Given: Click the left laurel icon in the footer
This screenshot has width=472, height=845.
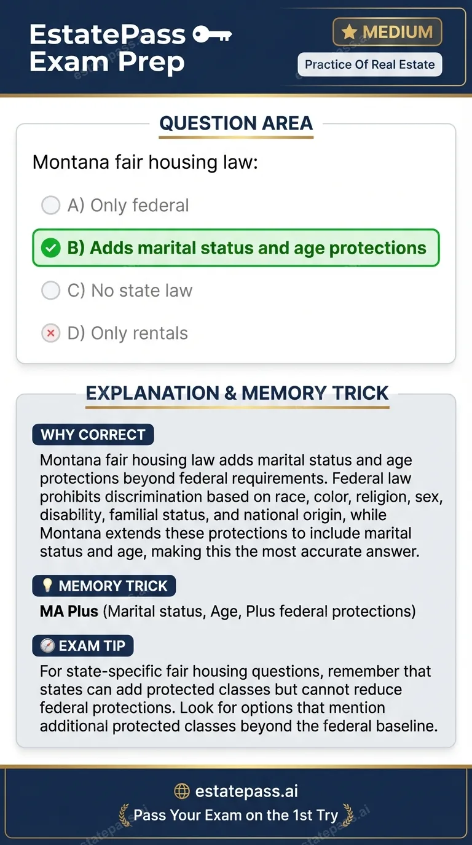Looking at the screenshot, I should tap(123, 816).
